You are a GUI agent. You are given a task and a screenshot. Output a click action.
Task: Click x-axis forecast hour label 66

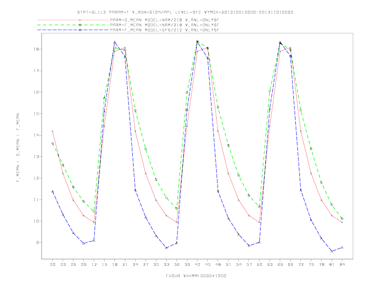point(280,264)
